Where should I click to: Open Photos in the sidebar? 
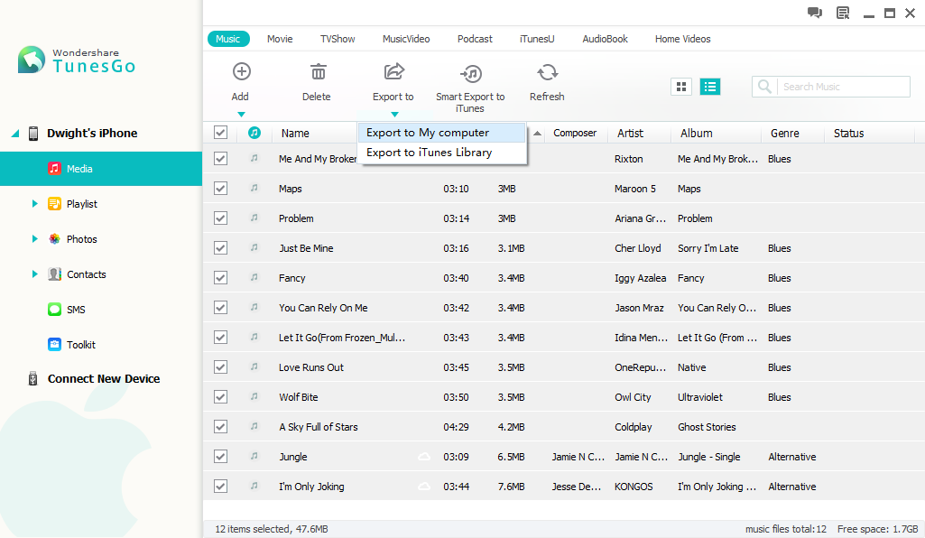[82, 239]
